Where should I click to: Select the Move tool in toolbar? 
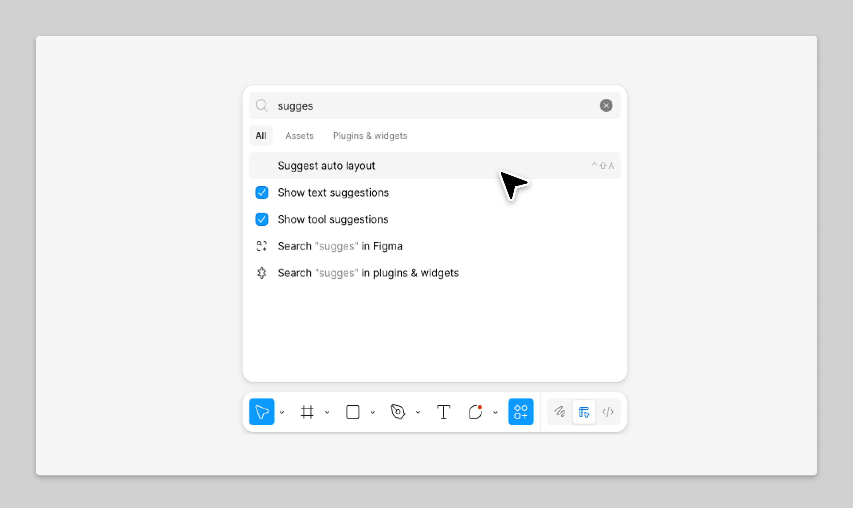coord(262,412)
